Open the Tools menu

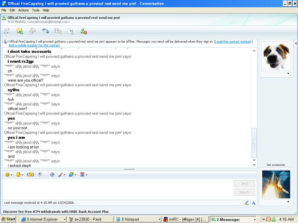(x=35, y=10)
